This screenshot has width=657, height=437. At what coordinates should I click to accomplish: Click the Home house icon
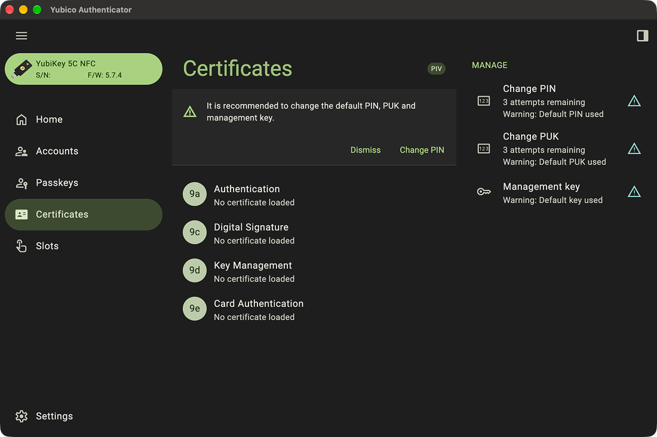pos(22,120)
